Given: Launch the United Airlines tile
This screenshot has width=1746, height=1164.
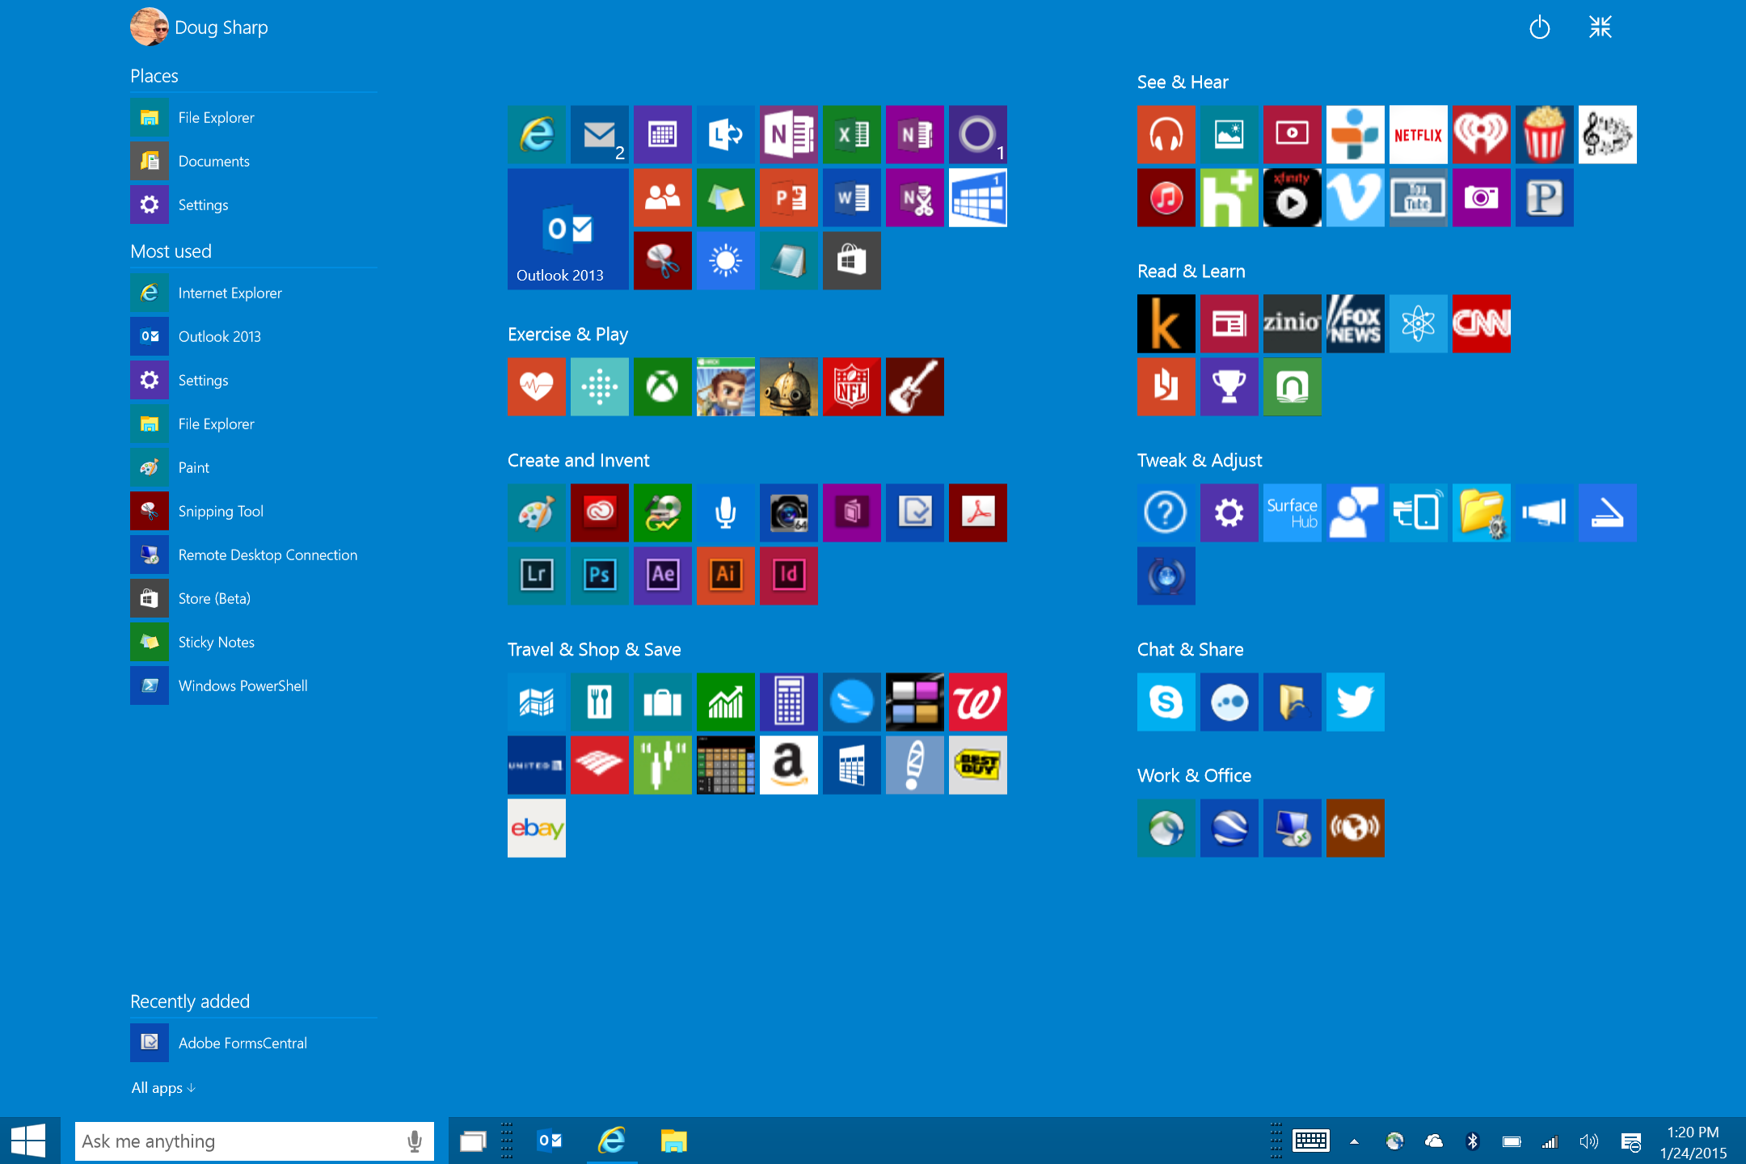Looking at the screenshot, I should (536, 765).
